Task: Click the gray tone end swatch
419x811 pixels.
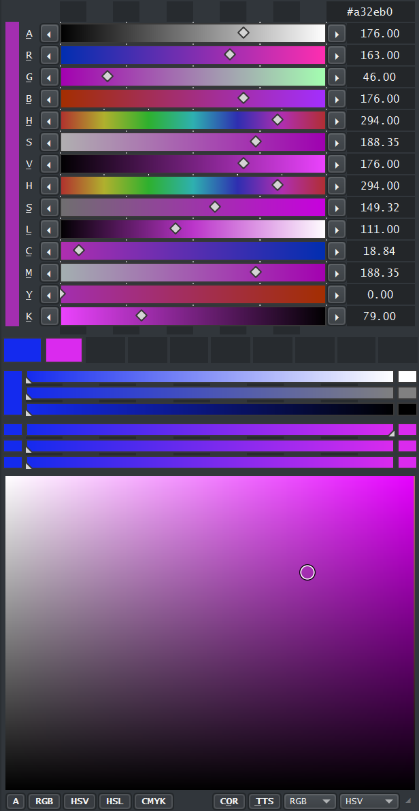Action: click(407, 393)
